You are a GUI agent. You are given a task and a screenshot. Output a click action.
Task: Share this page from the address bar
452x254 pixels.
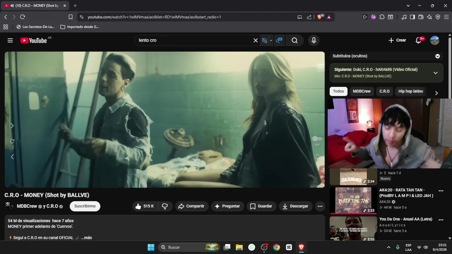(309, 17)
